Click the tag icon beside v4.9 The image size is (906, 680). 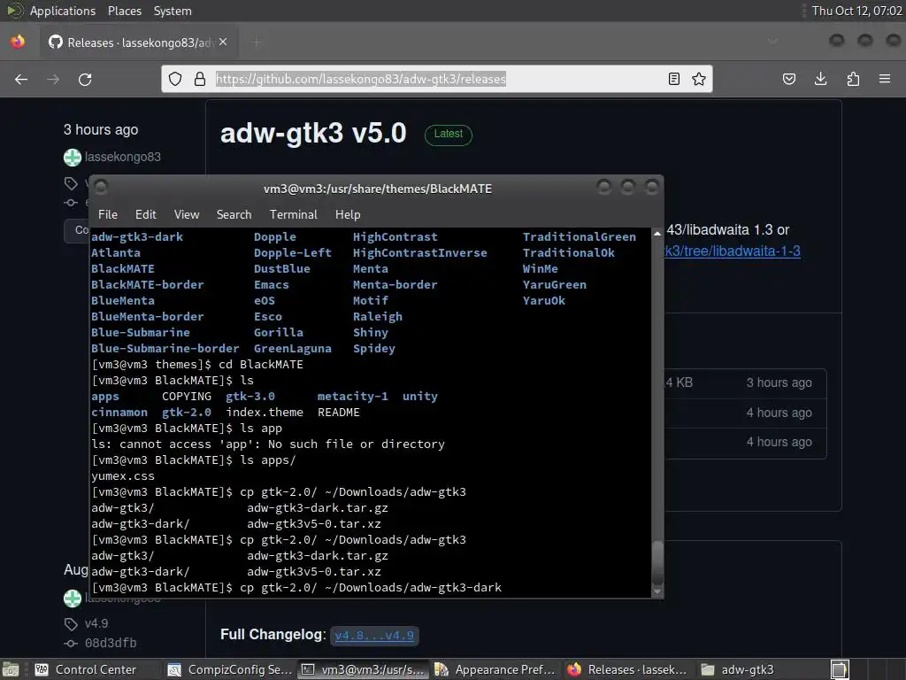(71, 624)
